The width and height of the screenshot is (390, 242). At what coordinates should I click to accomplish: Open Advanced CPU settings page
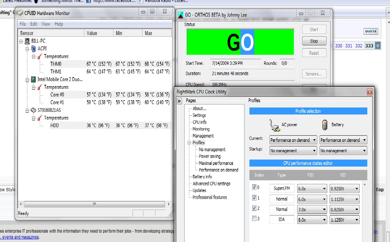pyautogui.click(x=211, y=184)
